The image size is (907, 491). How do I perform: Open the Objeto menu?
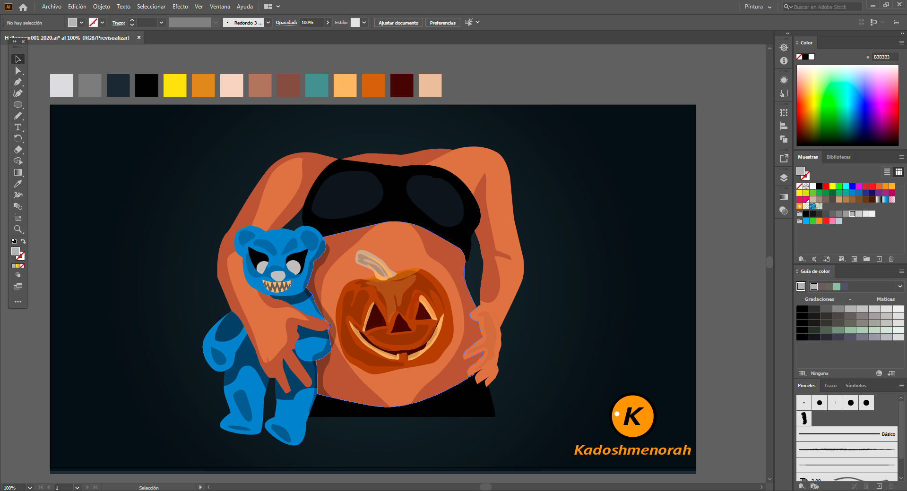click(x=101, y=7)
